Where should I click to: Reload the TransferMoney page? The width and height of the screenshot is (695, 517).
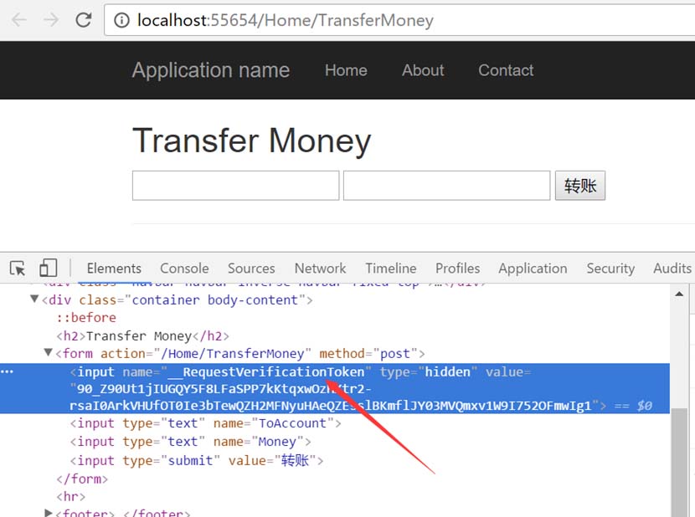tap(84, 20)
